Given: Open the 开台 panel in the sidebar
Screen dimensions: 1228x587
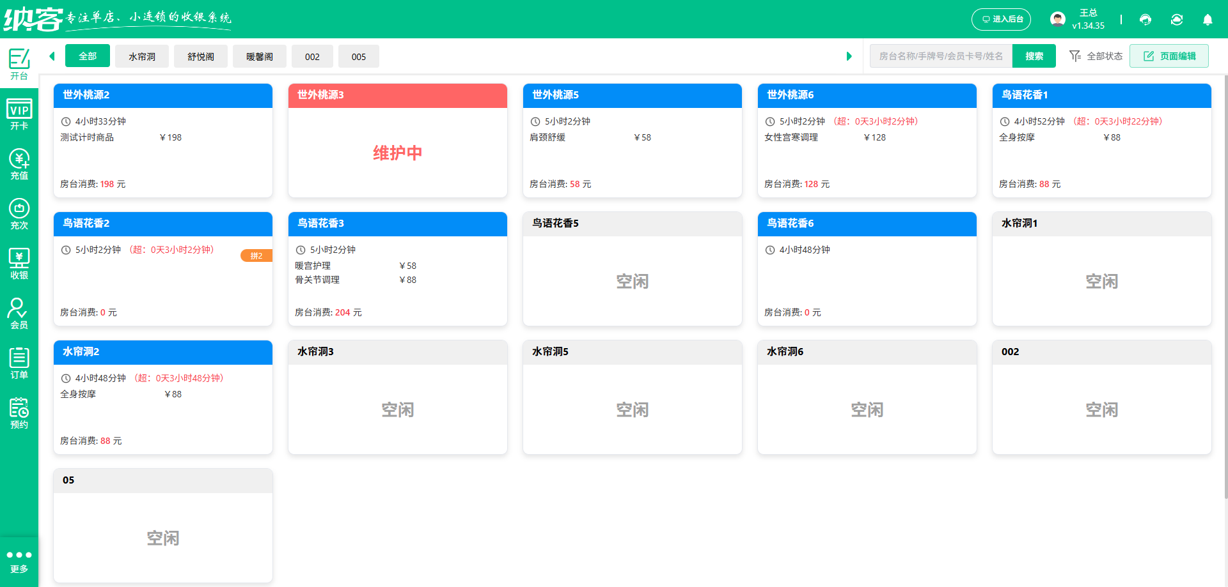Looking at the screenshot, I should pos(19,64).
